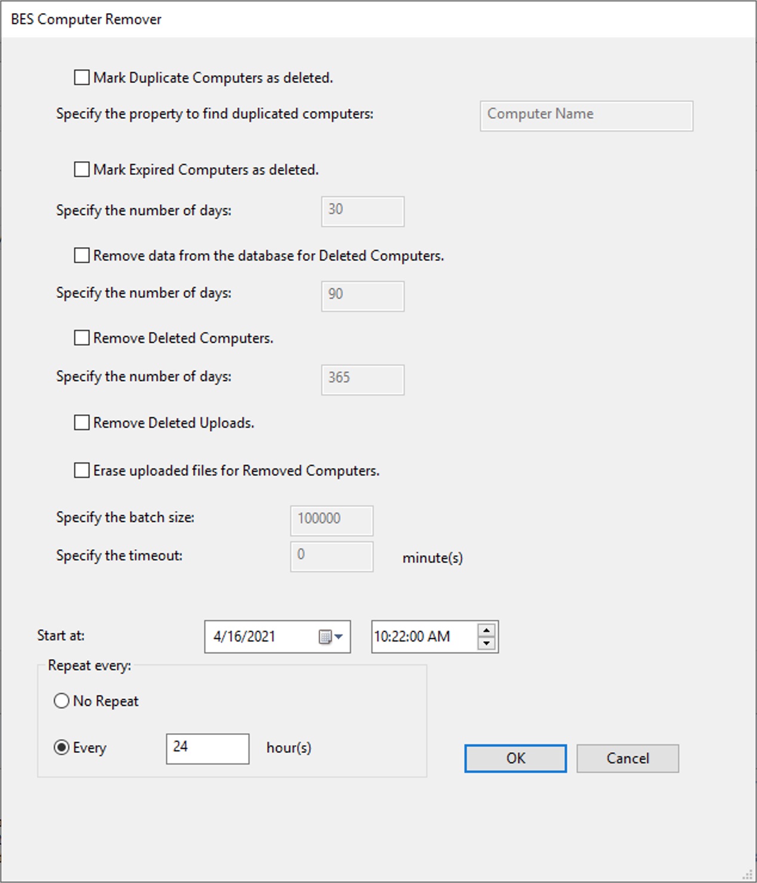
Task: Click the time spinner down arrow
Action: 487,643
